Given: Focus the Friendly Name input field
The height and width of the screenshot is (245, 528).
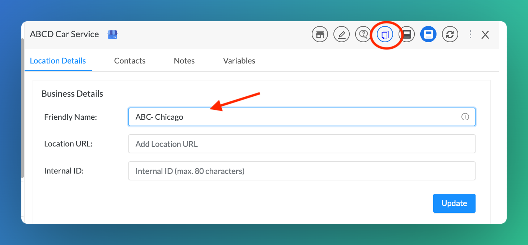Looking at the screenshot, I should [302, 117].
